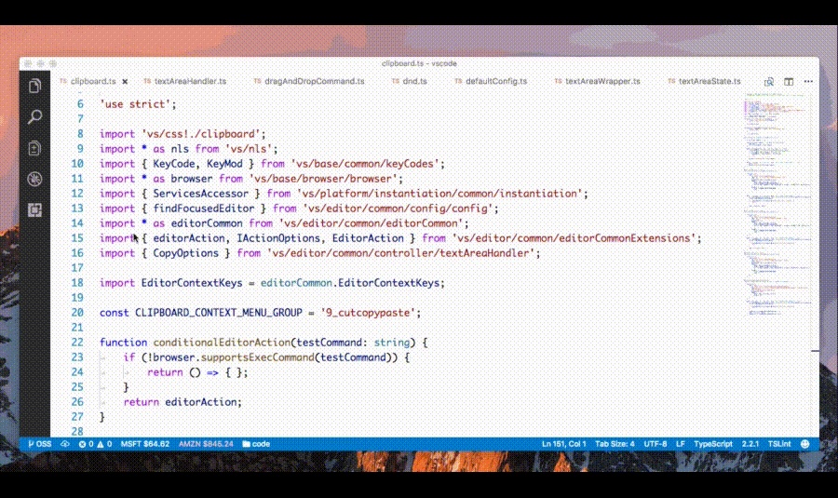Screen dimensions: 838x498
Task: Change language mode via TypeScript
Action: coord(713,444)
